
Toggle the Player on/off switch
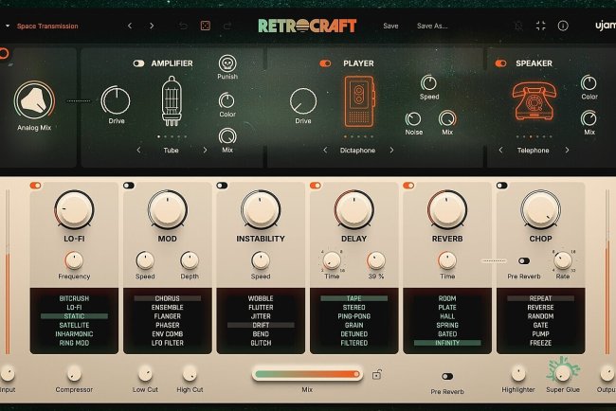pyautogui.click(x=325, y=63)
